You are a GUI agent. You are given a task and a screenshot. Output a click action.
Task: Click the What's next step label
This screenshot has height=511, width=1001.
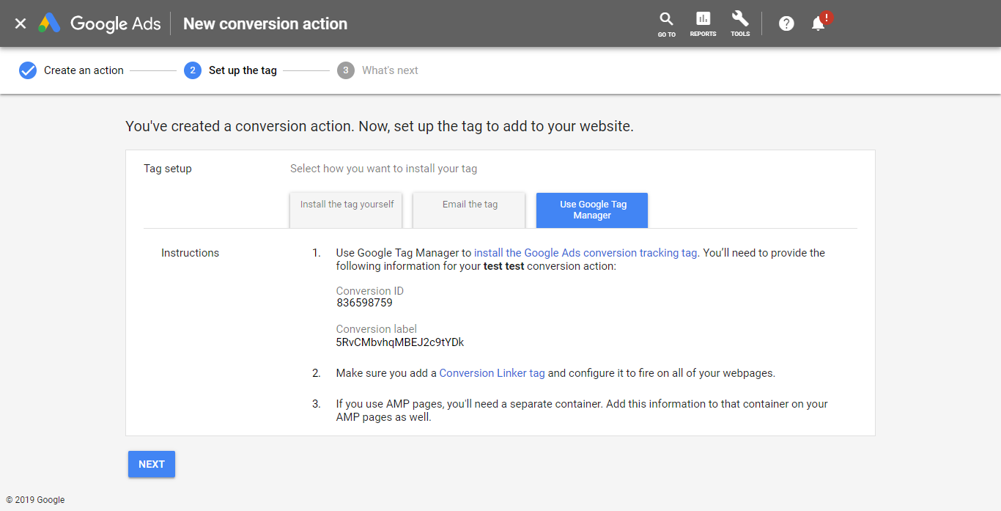point(390,70)
